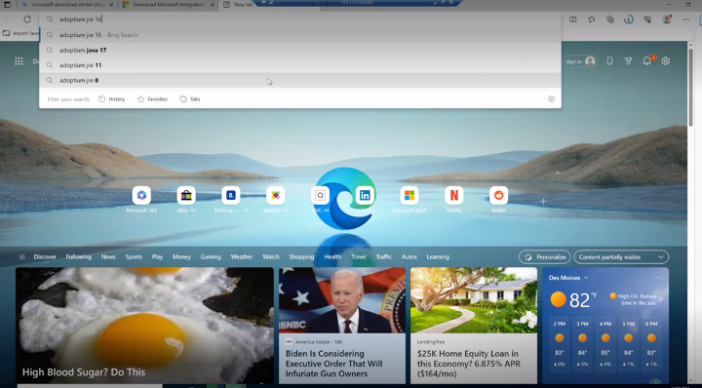Choose 'adoptium java 17' suggestion
Screen dimensions: 702x388
point(300,50)
